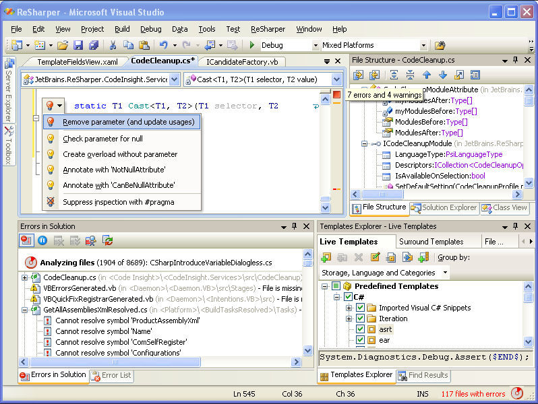Expand the CodeCleanup.cs error node

(25, 277)
